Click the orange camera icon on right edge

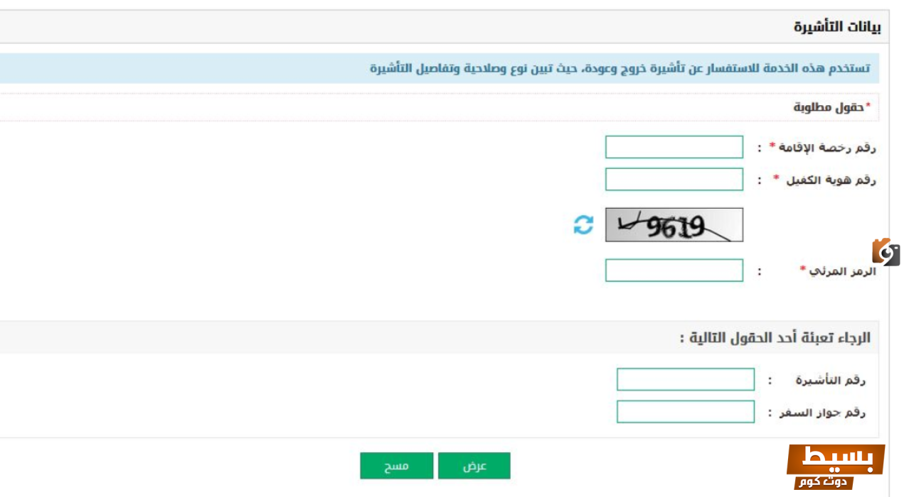886,252
